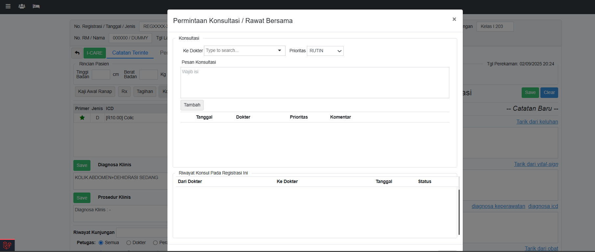Image resolution: width=595 pixels, height=252 pixels.
Task: Click the Rx button
Action: (124, 92)
